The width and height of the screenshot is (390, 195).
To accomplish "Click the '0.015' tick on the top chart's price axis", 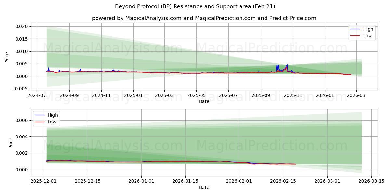I will click(x=22, y=39).
